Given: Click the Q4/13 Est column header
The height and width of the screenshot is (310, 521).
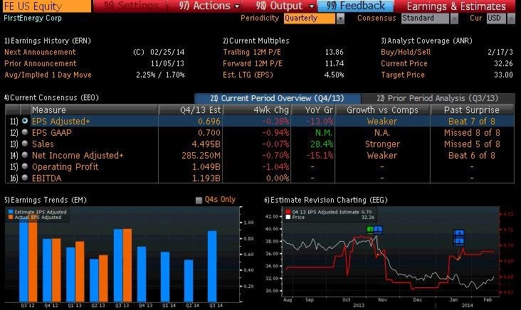Looking at the screenshot, I should (190, 110).
